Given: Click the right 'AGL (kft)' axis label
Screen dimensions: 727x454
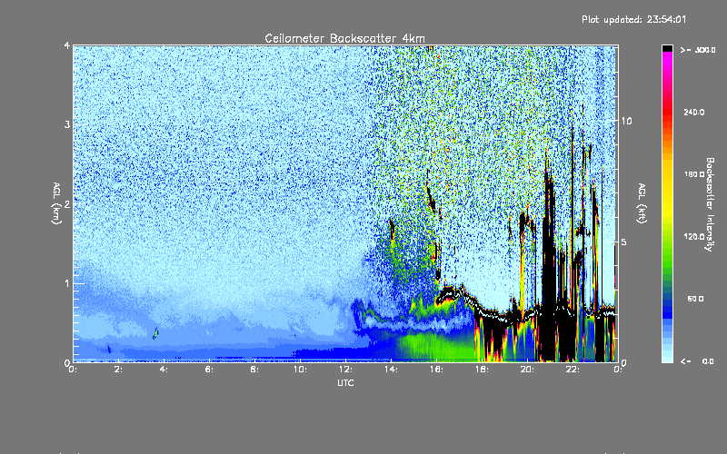Looking at the screenshot, I should pyautogui.click(x=642, y=203).
